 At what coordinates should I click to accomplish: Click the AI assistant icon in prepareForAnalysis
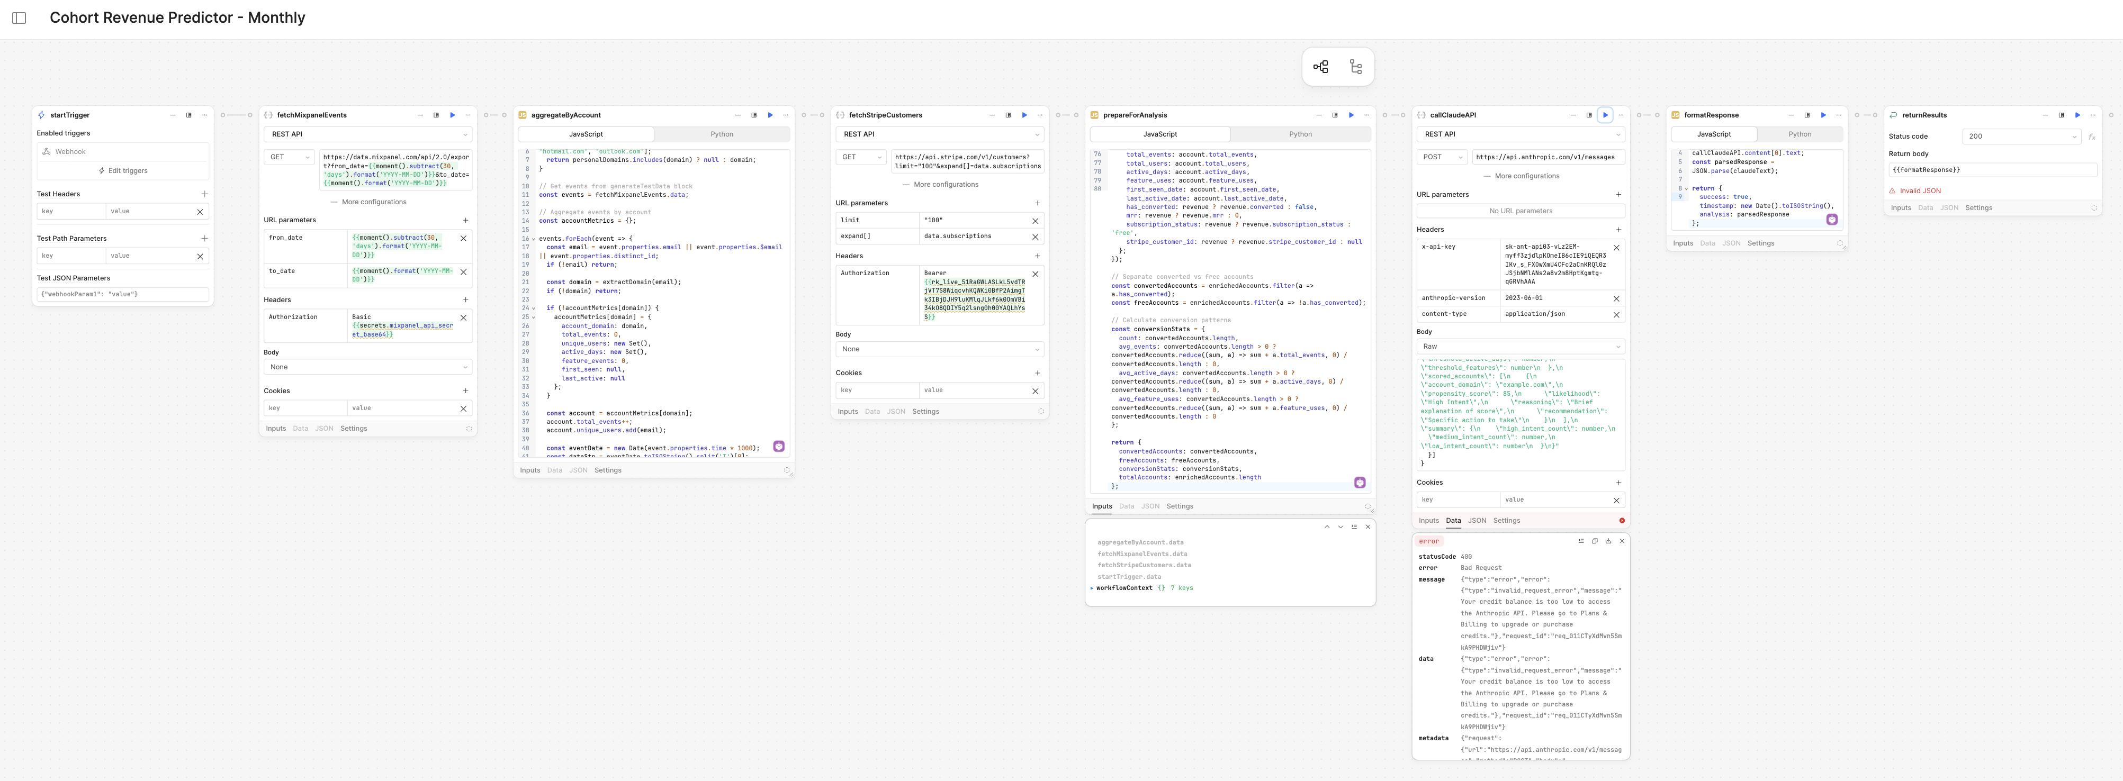pos(1359,483)
